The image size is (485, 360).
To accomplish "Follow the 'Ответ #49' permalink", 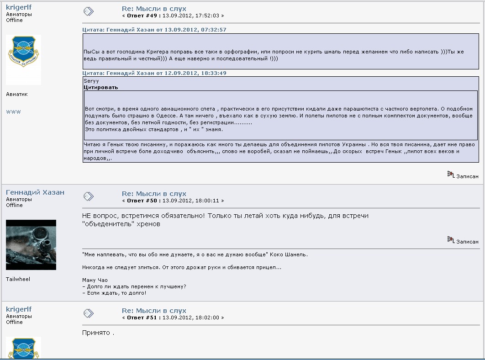I will point(143,16).
